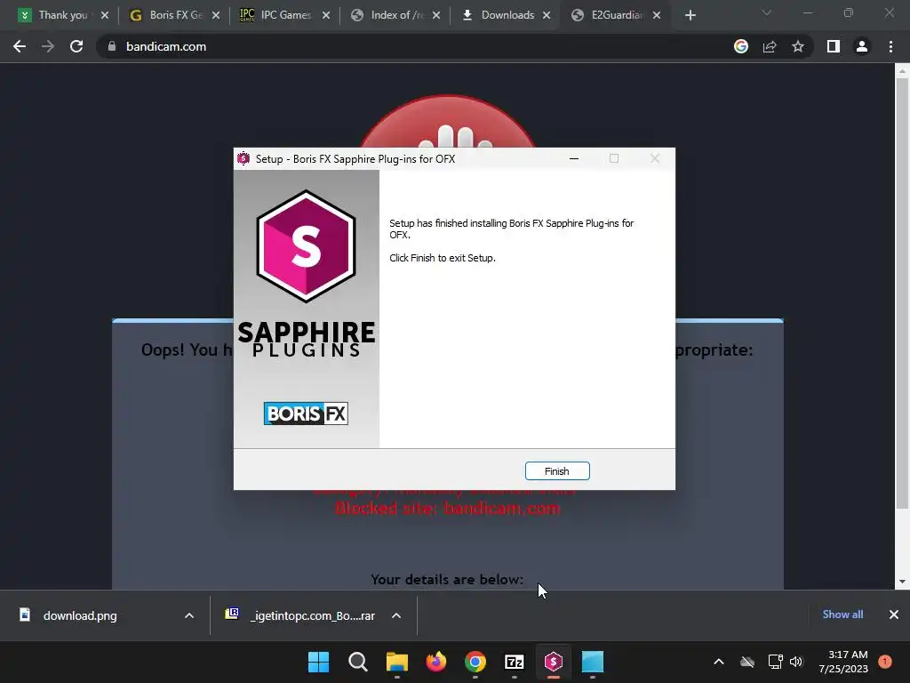Open the blue window app in taskbar
Screen dimensions: 910x683
coord(593,662)
